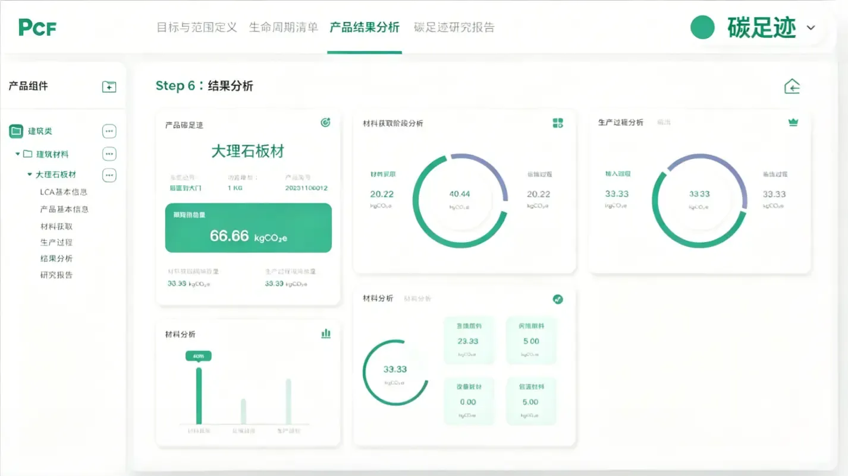Click the bar-chart icon on 材料分析 card

(x=325, y=334)
